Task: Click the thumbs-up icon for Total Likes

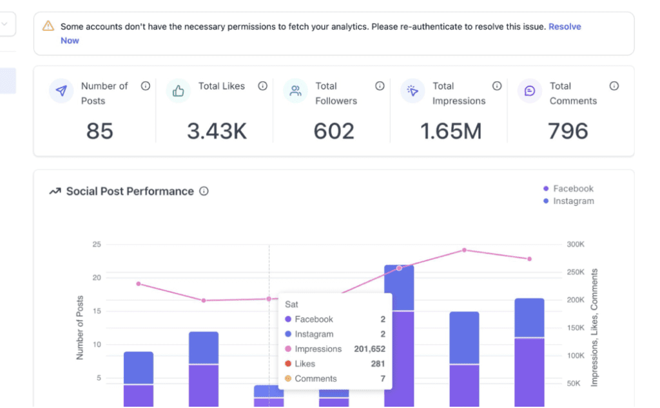Action: [179, 91]
